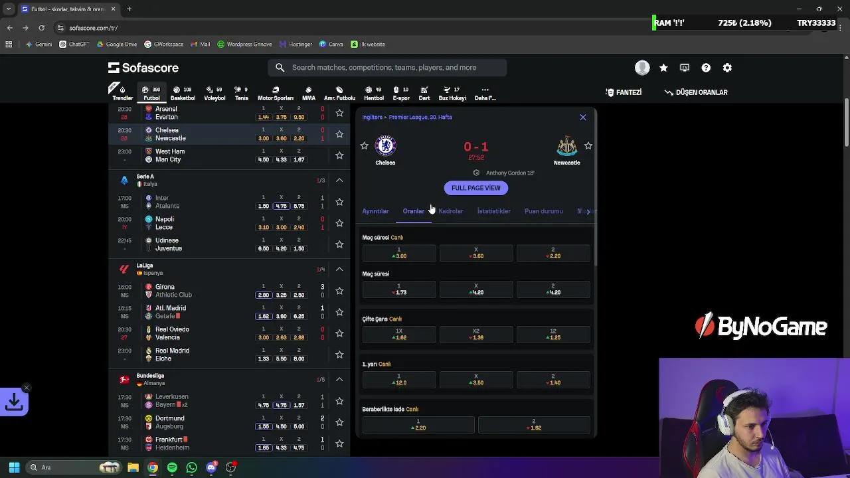Viewport: 850px width, 478px height.
Task: Collapse the Bundesliga league section
Action: pos(339,379)
